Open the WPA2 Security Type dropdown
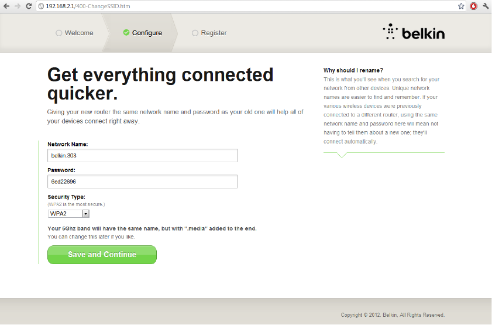 [x=68, y=214]
